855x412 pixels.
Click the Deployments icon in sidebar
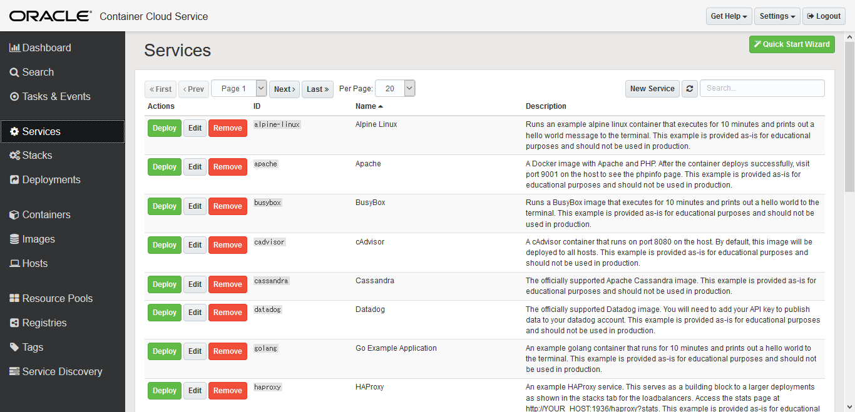[14, 180]
